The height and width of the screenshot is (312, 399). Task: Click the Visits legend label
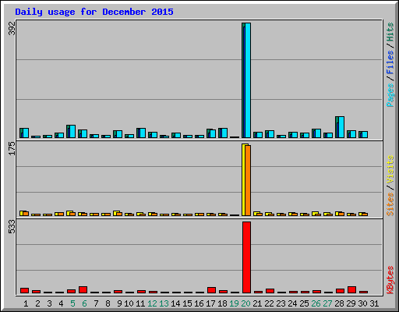[x=390, y=169]
